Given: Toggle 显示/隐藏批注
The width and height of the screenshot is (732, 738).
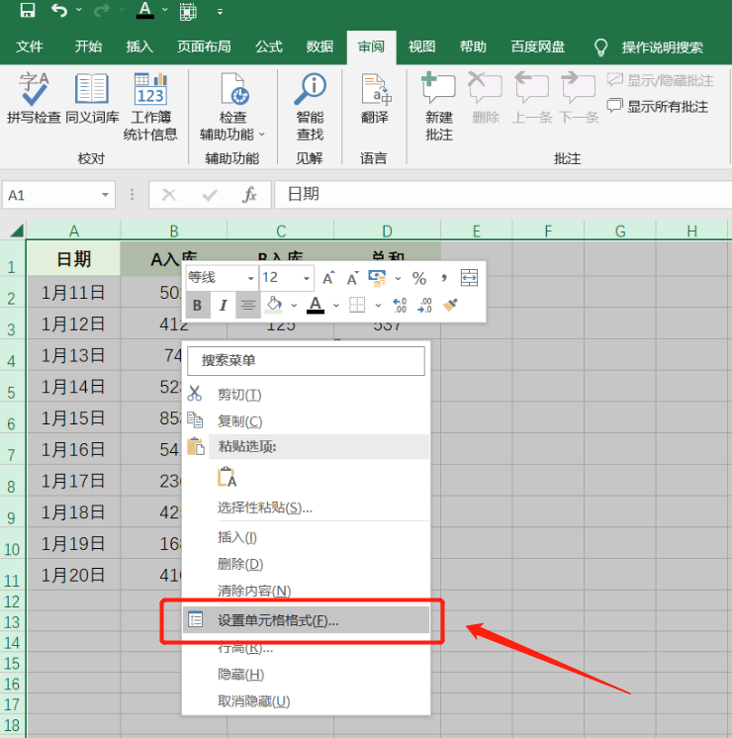Looking at the screenshot, I should 660,80.
